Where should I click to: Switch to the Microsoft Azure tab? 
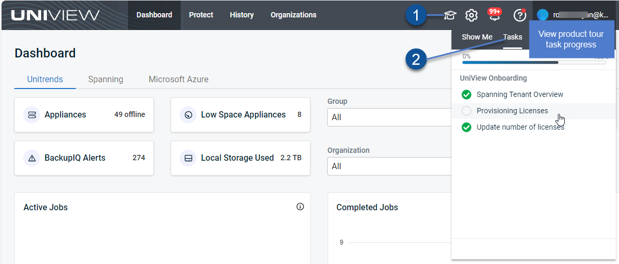coord(179,80)
